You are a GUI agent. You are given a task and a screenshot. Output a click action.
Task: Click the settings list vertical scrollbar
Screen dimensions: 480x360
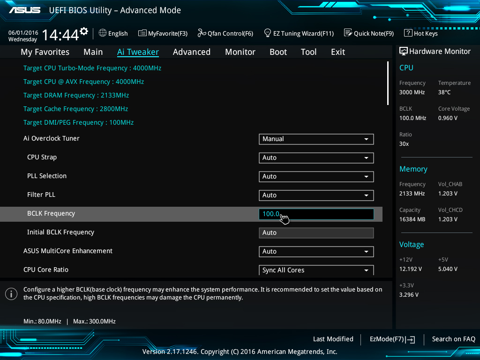point(388,83)
